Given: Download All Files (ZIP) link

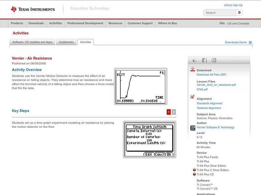Looking at the screenshot, I should tap(211, 75).
